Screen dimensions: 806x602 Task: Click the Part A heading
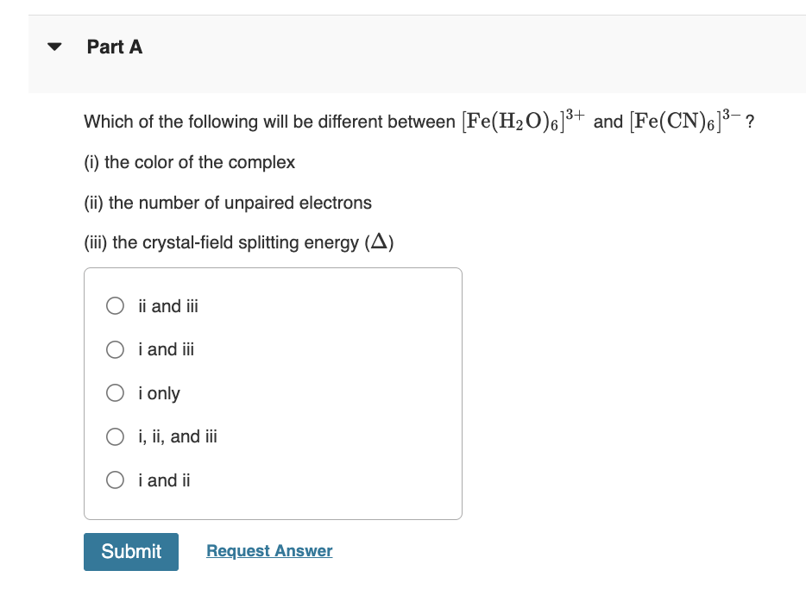115,47
